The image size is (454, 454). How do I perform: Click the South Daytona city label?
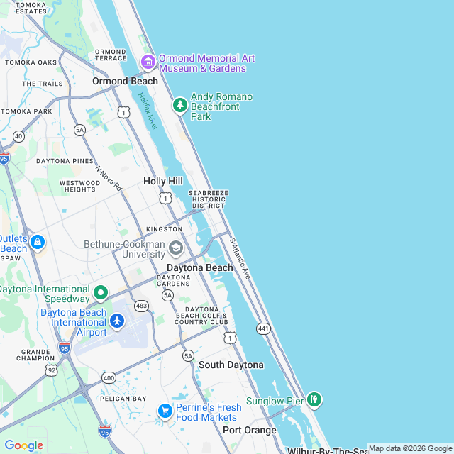coord(231,365)
